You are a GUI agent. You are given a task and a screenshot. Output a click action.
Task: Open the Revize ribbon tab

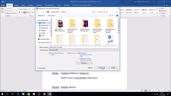(x=59, y=5)
